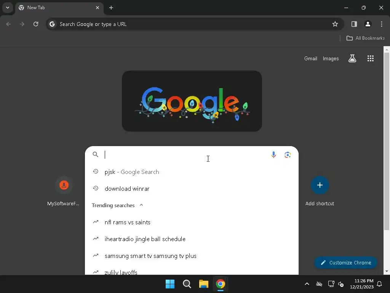Click the Chrome taskbar icon
Screen dimensions: 390x293
pos(221,284)
